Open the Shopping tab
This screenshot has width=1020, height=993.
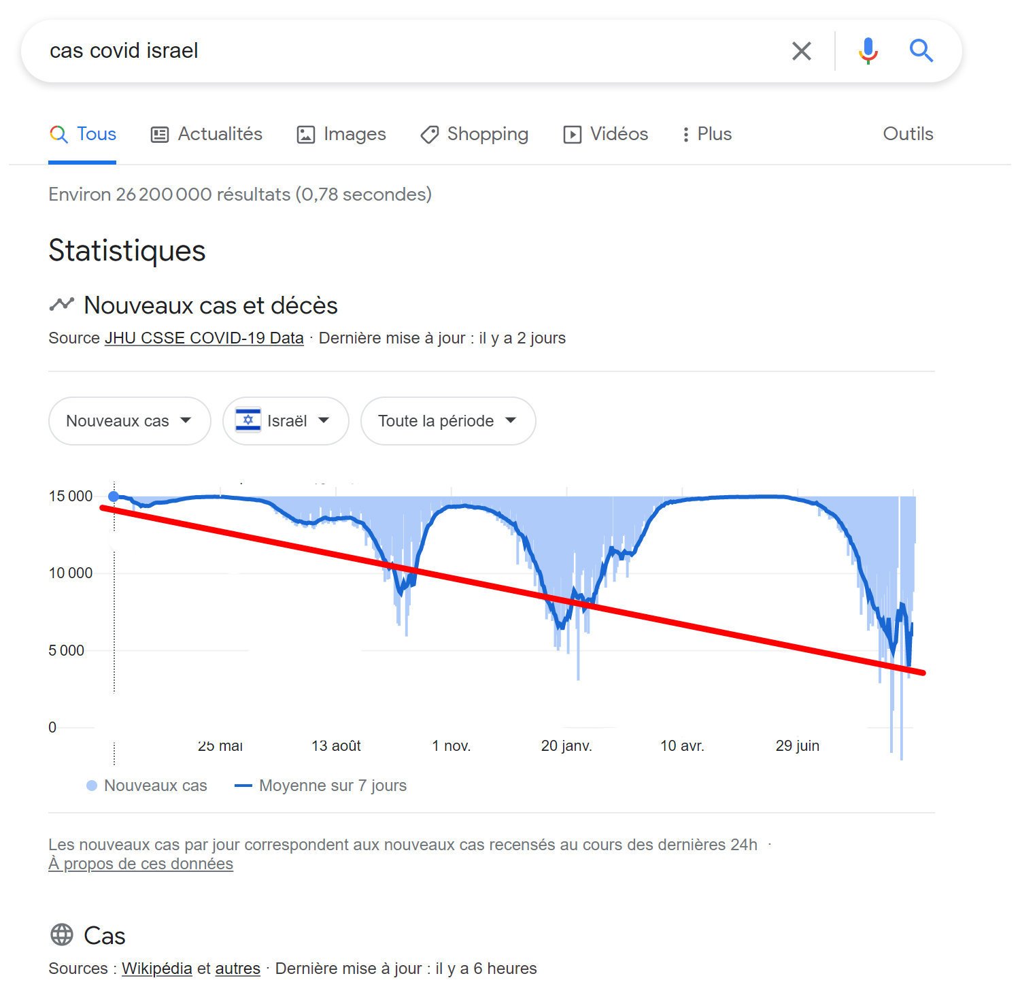pyautogui.click(x=475, y=134)
